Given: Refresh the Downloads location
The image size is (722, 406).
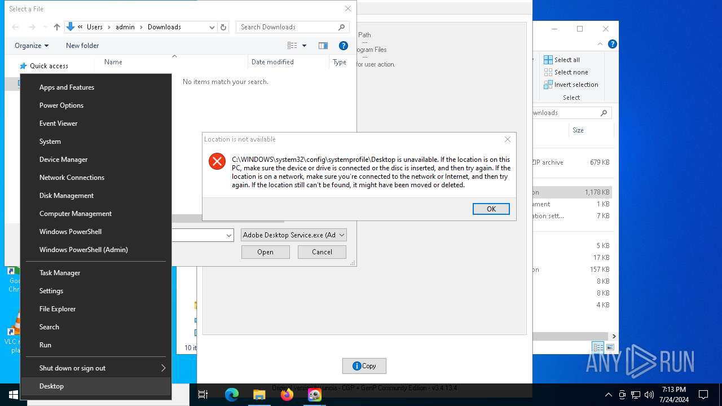Looking at the screenshot, I should pyautogui.click(x=223, y=27).
